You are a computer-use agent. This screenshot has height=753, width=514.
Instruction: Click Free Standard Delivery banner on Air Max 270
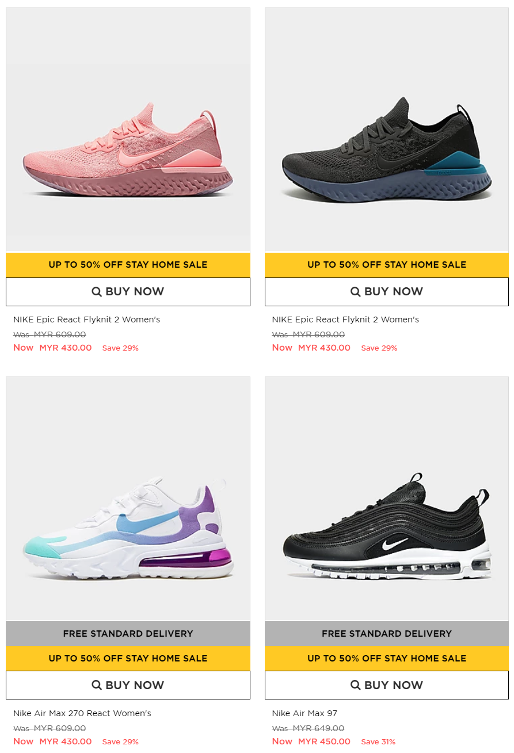click(x=128, y=634)
